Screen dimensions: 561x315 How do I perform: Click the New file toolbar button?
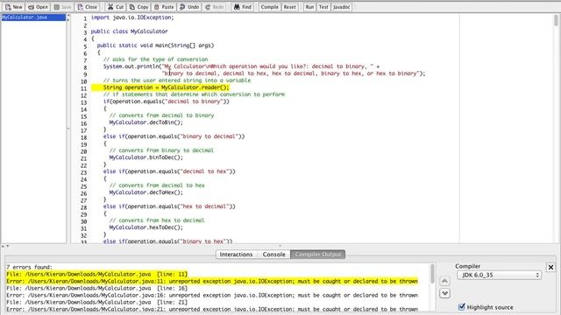pos(14,7)
